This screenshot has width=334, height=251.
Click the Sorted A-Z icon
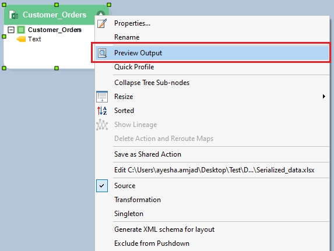click(x=102, y=111)
